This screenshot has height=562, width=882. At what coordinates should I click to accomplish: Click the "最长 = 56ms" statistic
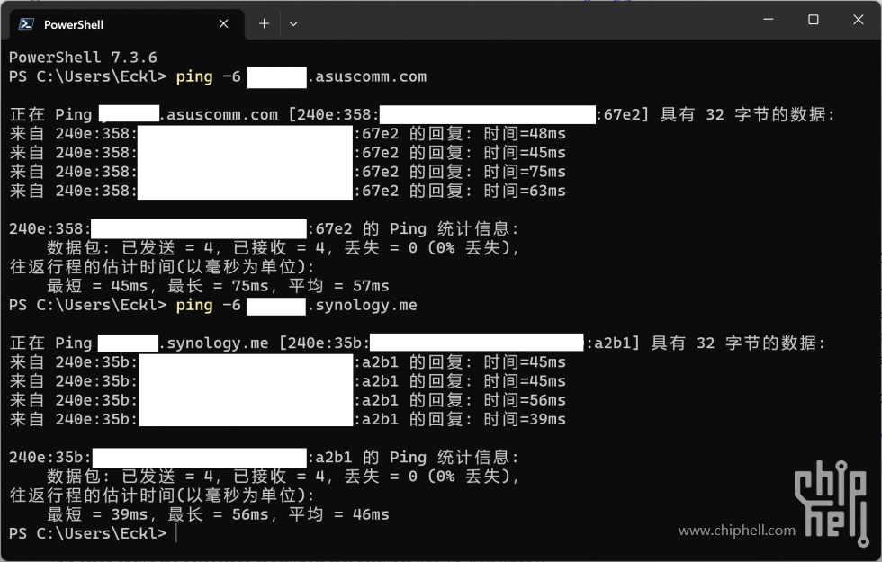pos(218,514)
